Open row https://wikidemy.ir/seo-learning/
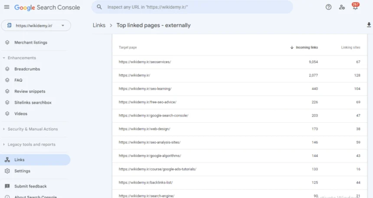This screenshot has height=198, width=373. point(239,89)
